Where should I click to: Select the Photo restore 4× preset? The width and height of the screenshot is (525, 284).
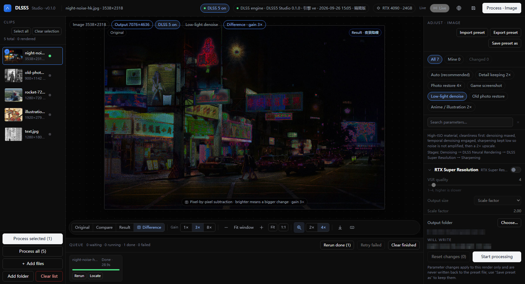[x=446, y=86]
